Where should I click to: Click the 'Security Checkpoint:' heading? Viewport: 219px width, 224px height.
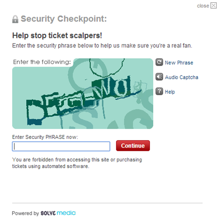pos(64,19)
